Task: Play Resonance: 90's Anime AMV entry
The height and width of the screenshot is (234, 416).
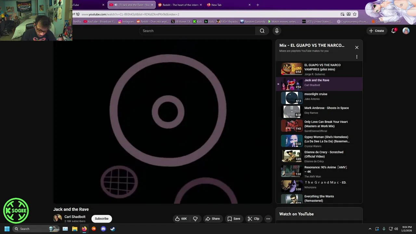Action: click(319, 172)
